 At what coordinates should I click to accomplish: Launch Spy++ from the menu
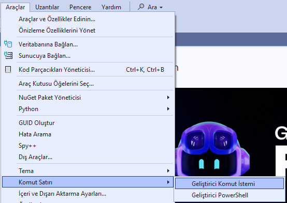tap(88, 146)
